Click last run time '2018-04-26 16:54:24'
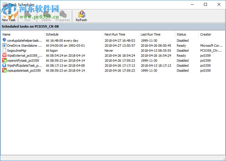The width and height of the screenshot is (226, 161). 156,56
